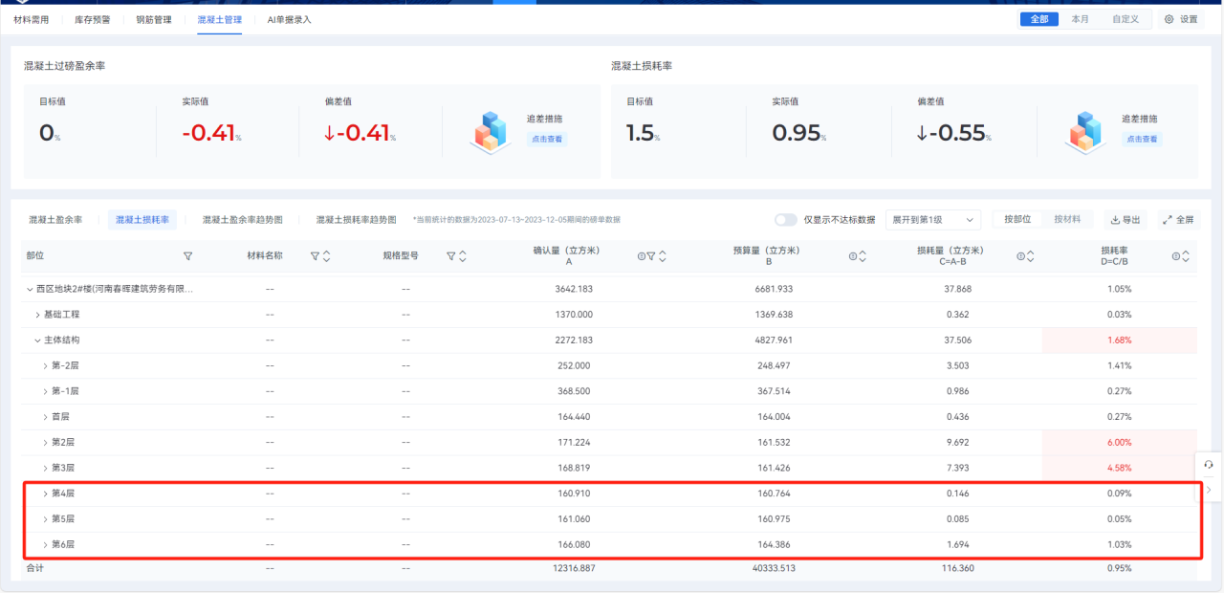The height and width of the screenshot is (593, 1224).
Task: Sort by 材料名称 column
Action: coord(326,256)
